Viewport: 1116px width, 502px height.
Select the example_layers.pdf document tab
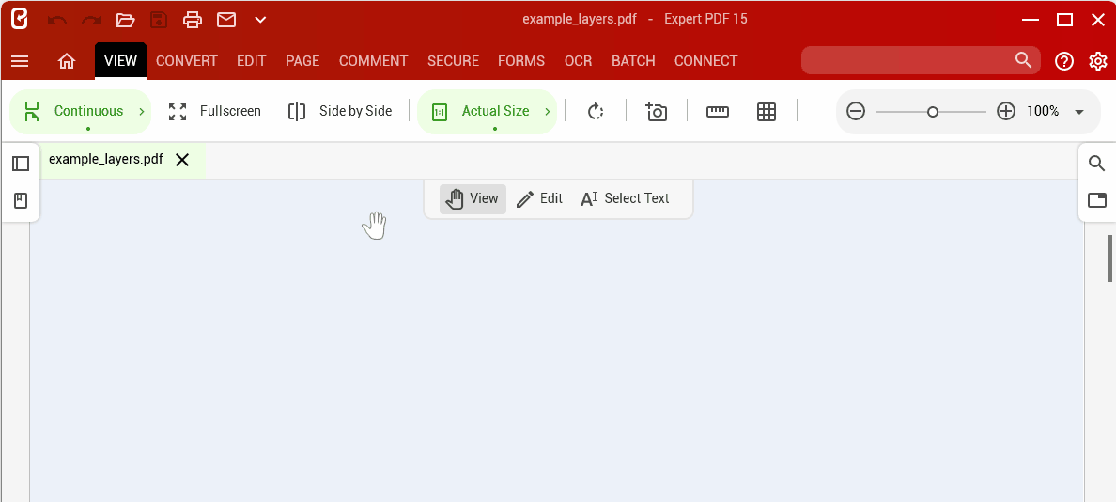106,160
